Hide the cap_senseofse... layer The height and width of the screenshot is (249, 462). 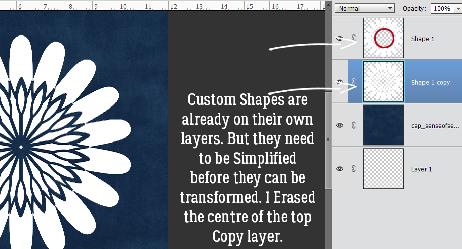340,125
